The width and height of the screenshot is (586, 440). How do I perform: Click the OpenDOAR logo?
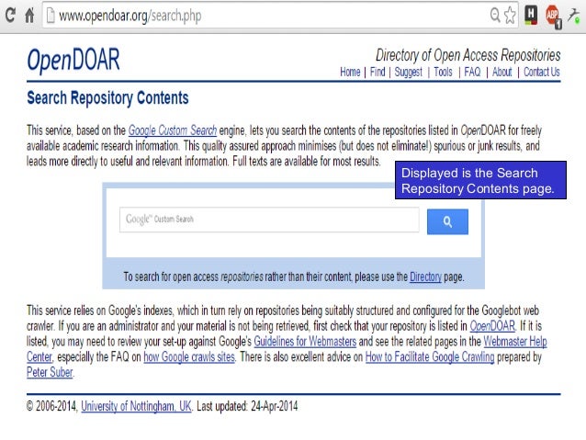(x=73, y=60)
